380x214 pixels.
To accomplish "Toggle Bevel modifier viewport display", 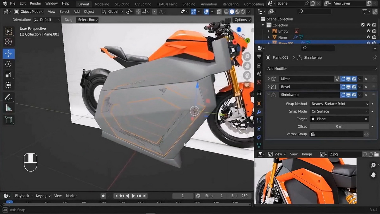I will coord(348,87).
